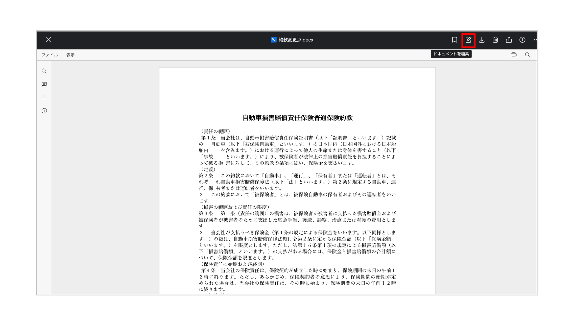
Task: Click the edit document pencil icon
Action: (x=468, y=40)
